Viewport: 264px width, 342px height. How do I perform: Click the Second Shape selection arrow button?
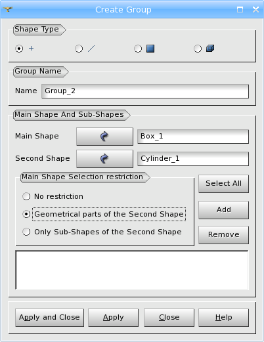104,159
